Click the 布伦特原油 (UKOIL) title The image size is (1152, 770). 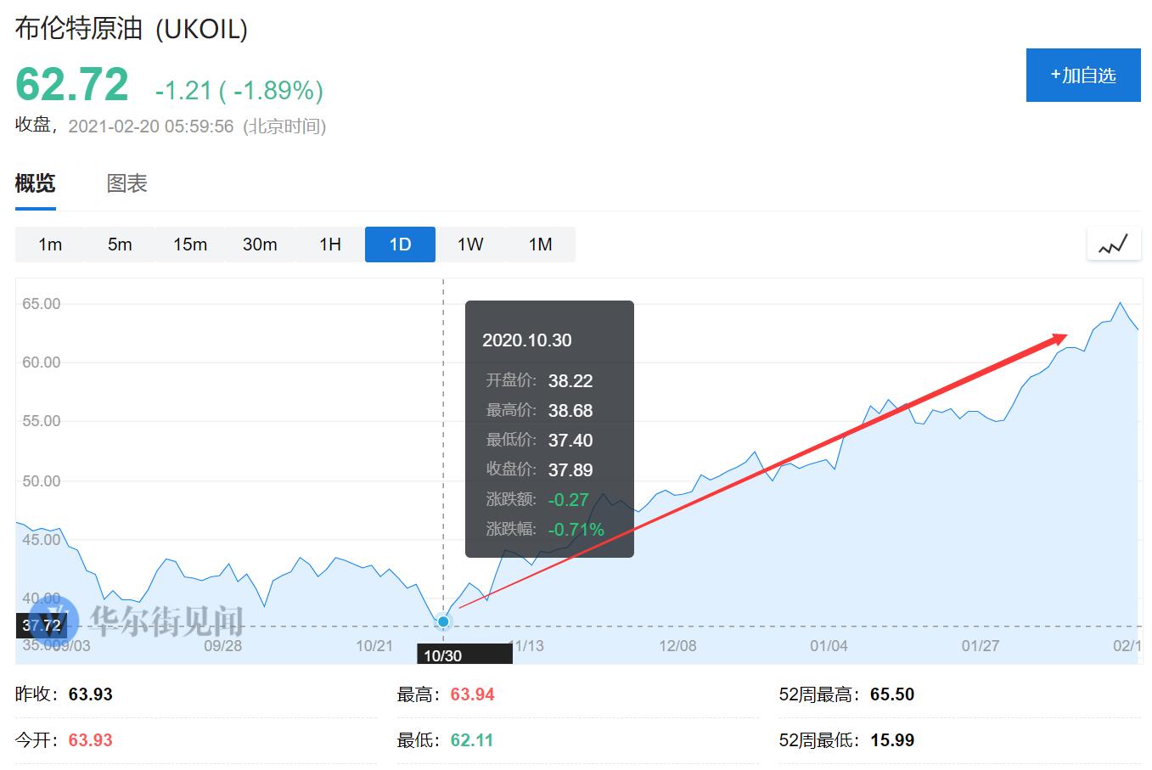(x=132, y=29)
